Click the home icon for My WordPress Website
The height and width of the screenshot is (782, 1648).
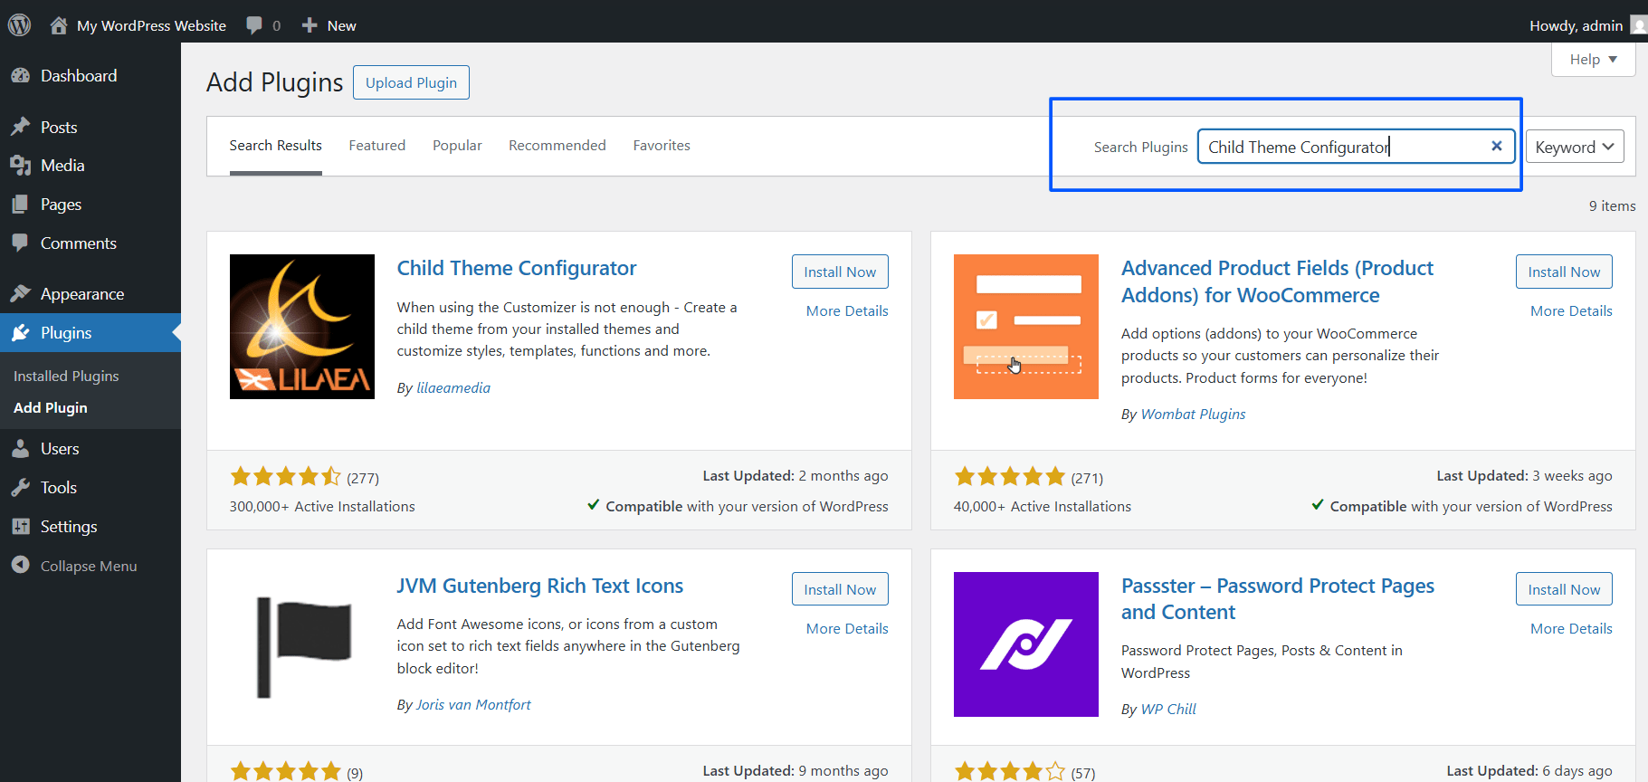click(59, 25)
